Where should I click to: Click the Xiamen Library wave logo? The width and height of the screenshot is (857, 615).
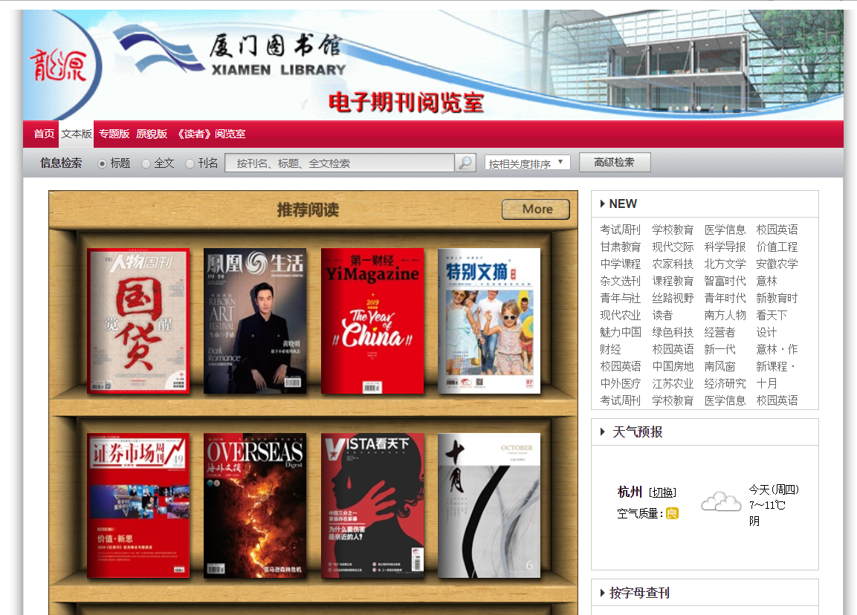point(158,49)
